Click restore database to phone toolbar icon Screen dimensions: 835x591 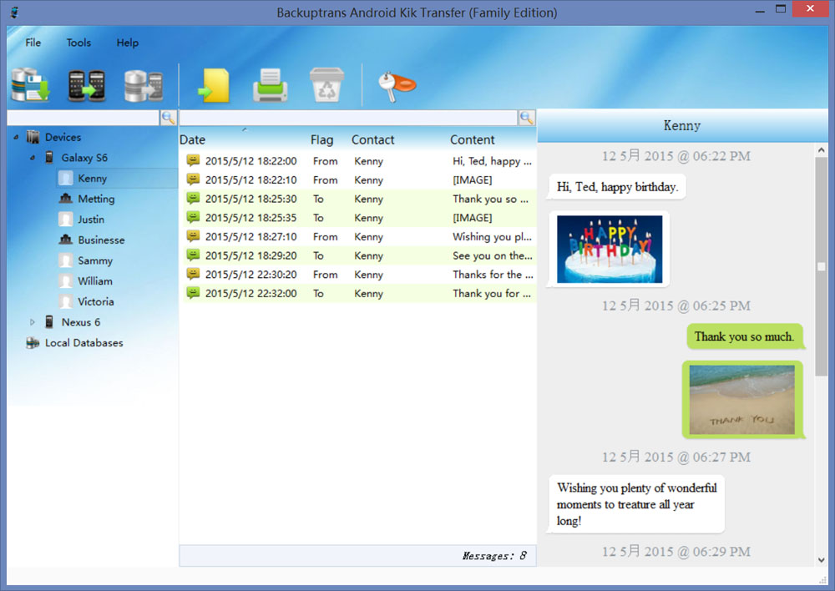(144, 85)
